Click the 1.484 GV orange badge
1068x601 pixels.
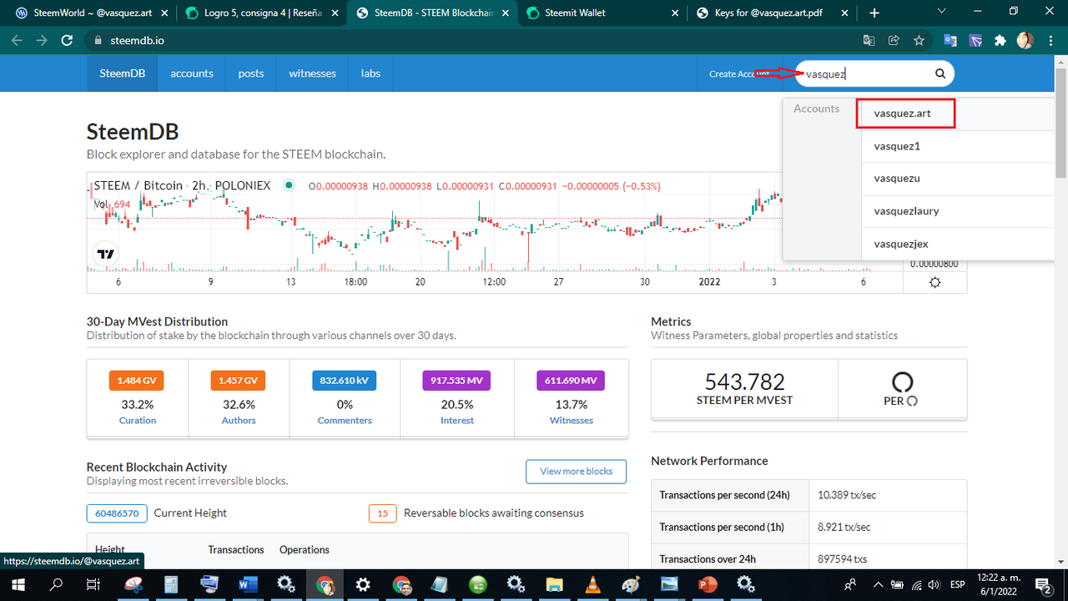tap(137, 381)
